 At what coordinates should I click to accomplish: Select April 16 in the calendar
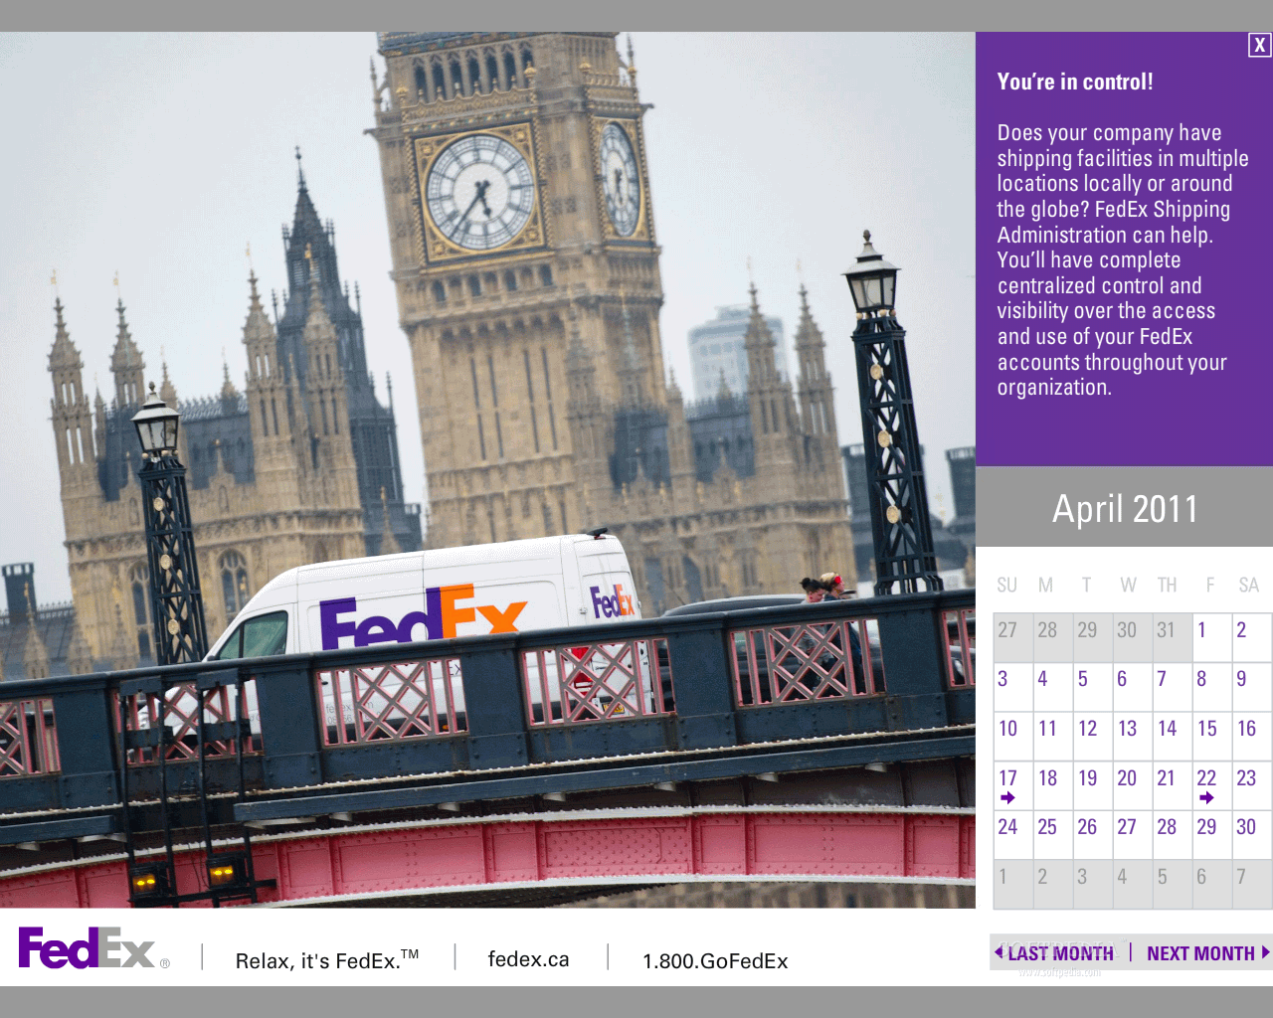(x=1252, y=737)
